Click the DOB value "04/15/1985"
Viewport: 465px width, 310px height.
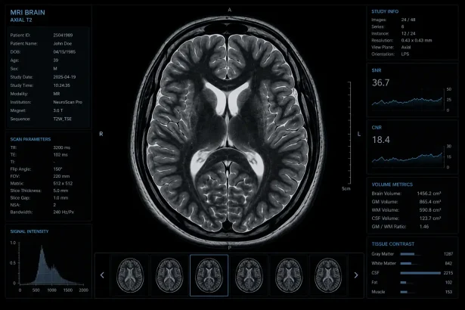pos(64,51)
